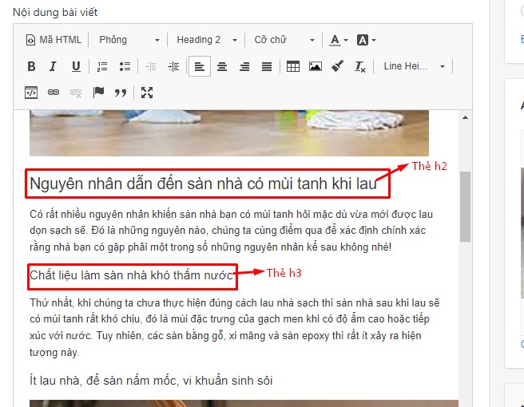The height and width of the screenshot is (407, 524).
Task: Toggle bold formatting
Action: (31, 66)
